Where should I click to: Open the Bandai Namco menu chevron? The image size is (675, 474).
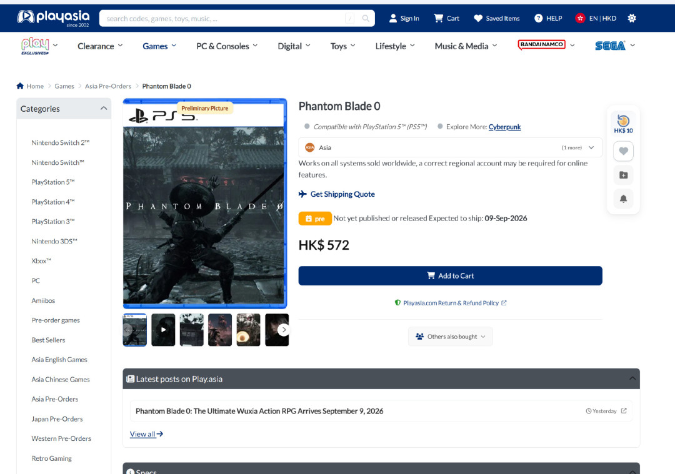point(572,45)
